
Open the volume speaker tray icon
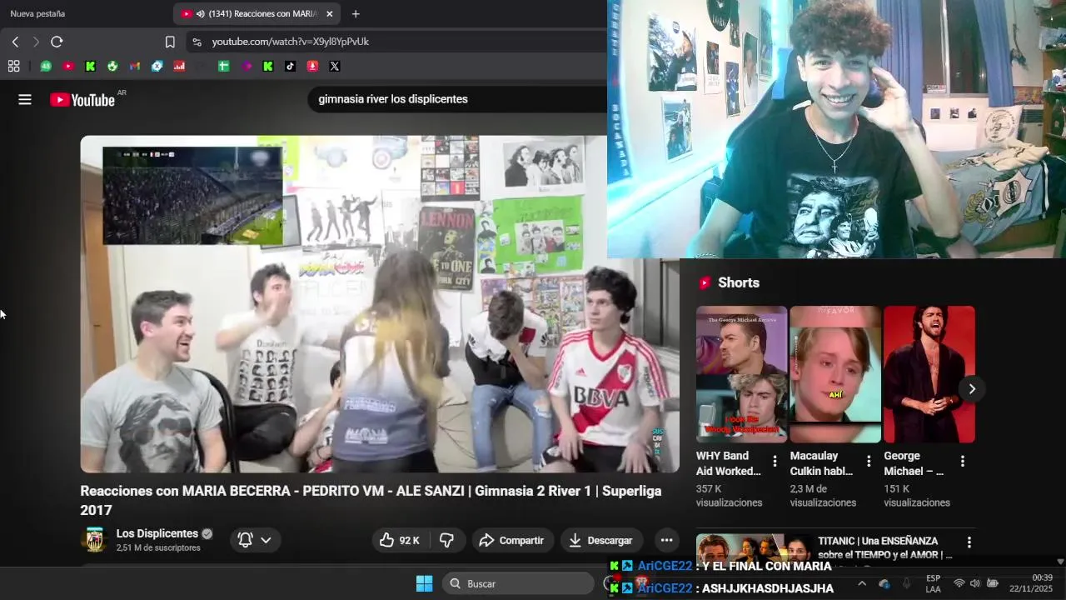975,583
